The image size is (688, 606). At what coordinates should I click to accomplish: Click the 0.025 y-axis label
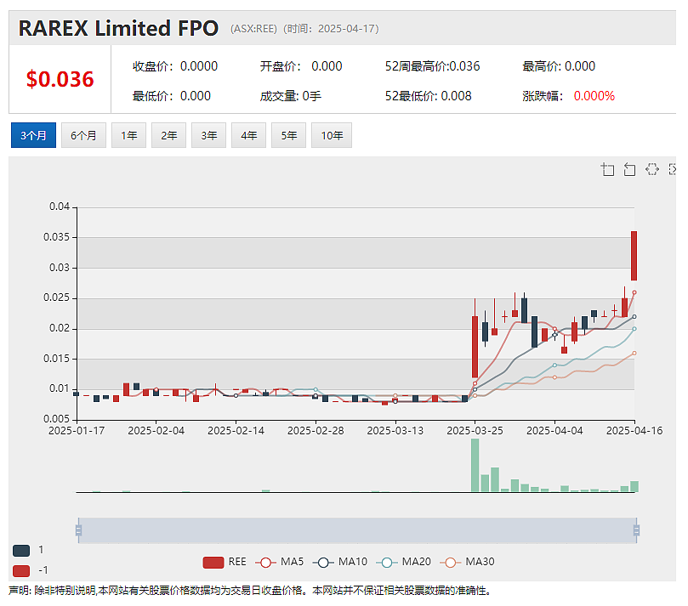point(57,297)
